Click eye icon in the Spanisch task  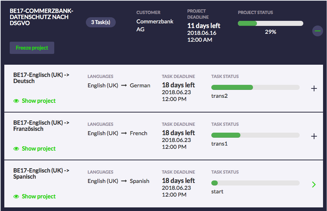pos(16,197)
